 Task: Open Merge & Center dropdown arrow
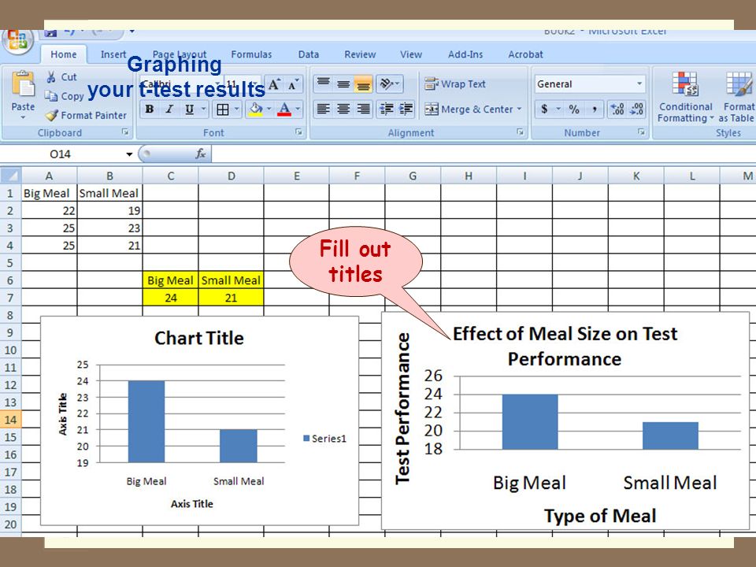click(519, 109)
